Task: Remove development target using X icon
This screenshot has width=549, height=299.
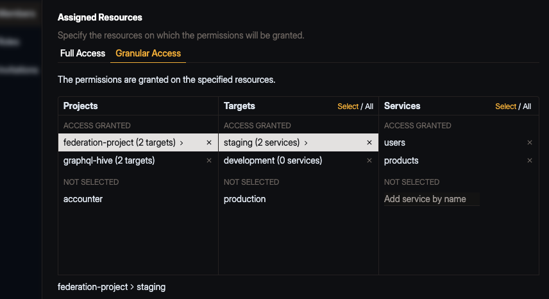Action: (x=369, y=160)
